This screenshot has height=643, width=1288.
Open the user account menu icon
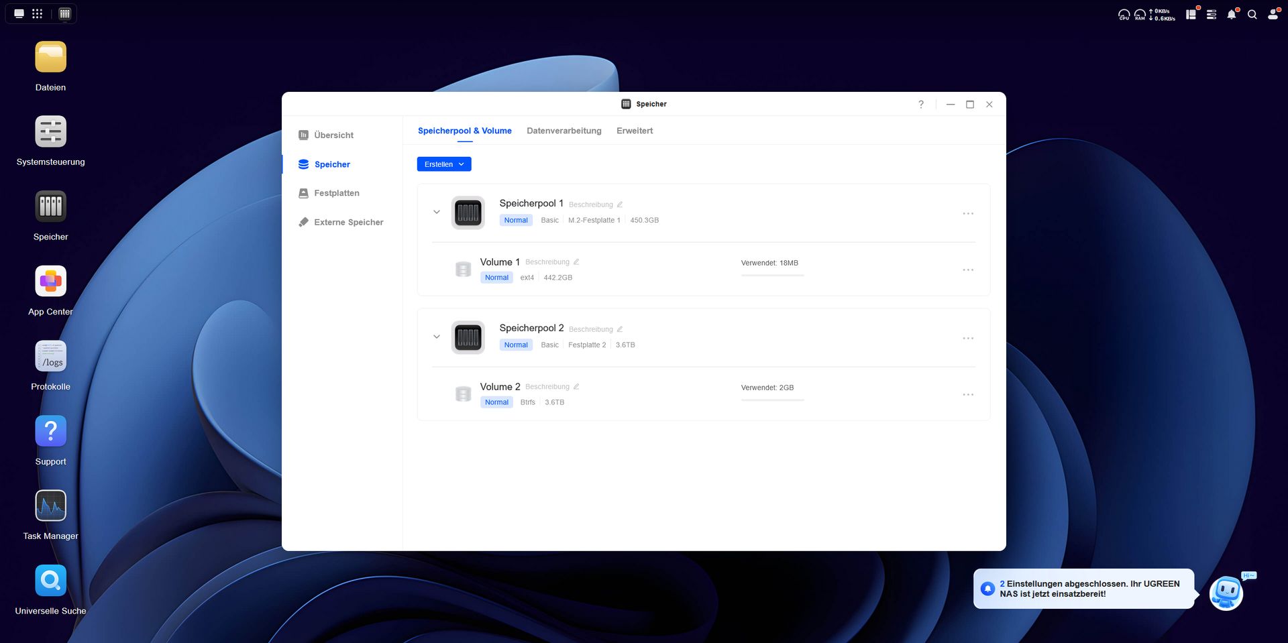[x=1273, y=14]
